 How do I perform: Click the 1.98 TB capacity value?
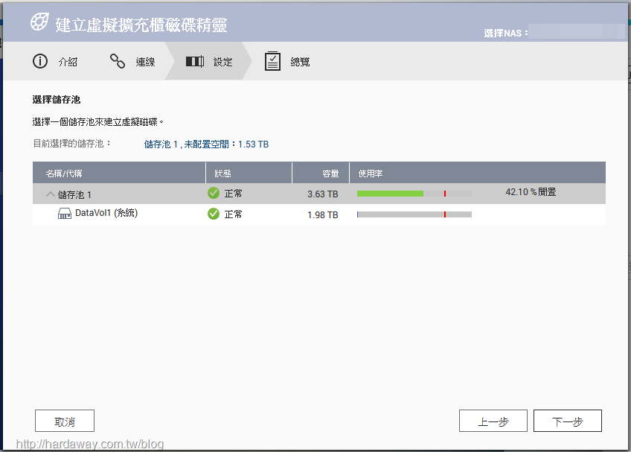coord(323,215)
